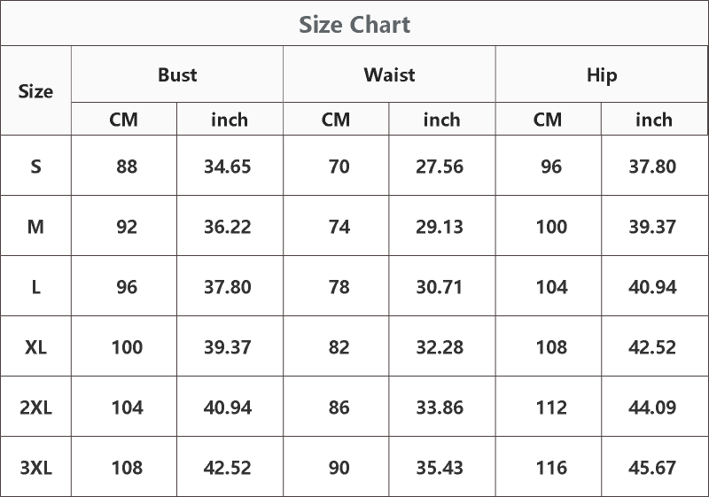Select waist inch value 35.43
This screenshot has height=497, width=709.
coord(440,468)
